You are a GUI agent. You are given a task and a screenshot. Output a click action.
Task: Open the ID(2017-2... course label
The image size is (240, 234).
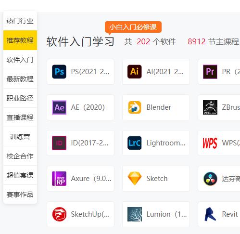(x=90, y=143)
